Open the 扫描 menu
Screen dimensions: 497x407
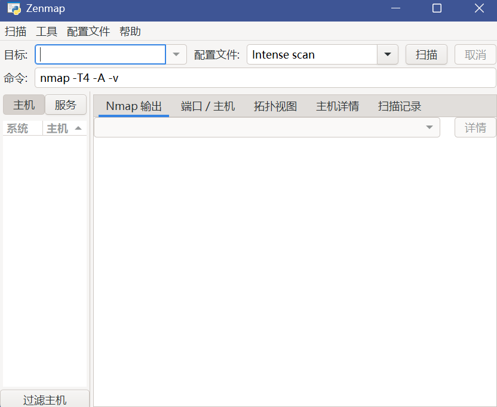click(x=16, y=32)
